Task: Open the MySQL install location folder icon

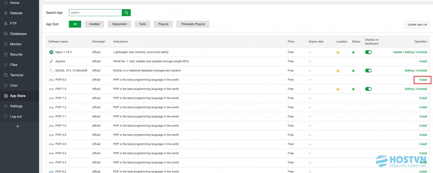Action: tap(338, 71)
